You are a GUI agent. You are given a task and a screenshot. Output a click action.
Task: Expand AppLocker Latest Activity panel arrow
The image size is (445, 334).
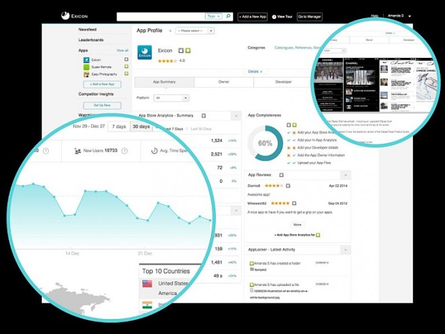pos(345,250)
